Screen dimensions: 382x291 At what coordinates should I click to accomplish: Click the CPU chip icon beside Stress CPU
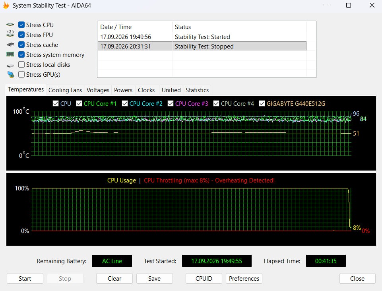10,25
